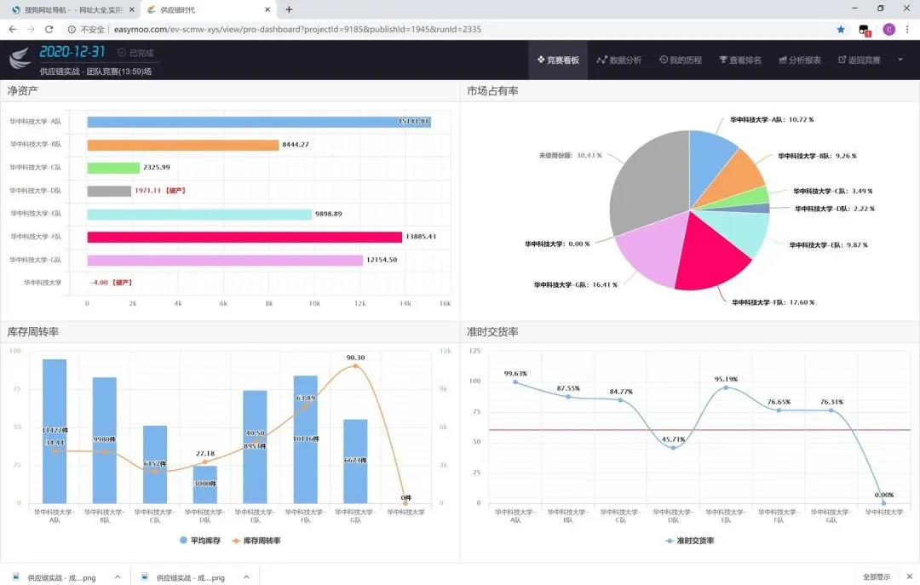Click 返回竞赛 link in navbar
The height and width of the screenshot is (585, 920).
tap(860, 60)
